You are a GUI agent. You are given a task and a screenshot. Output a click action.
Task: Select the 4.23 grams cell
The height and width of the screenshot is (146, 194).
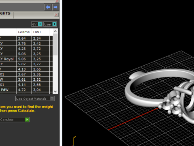24,49
